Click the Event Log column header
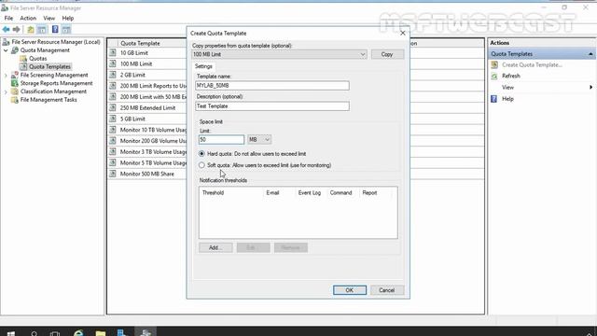The height and width of the screenshot is (336, 597). tap(310, 193)
